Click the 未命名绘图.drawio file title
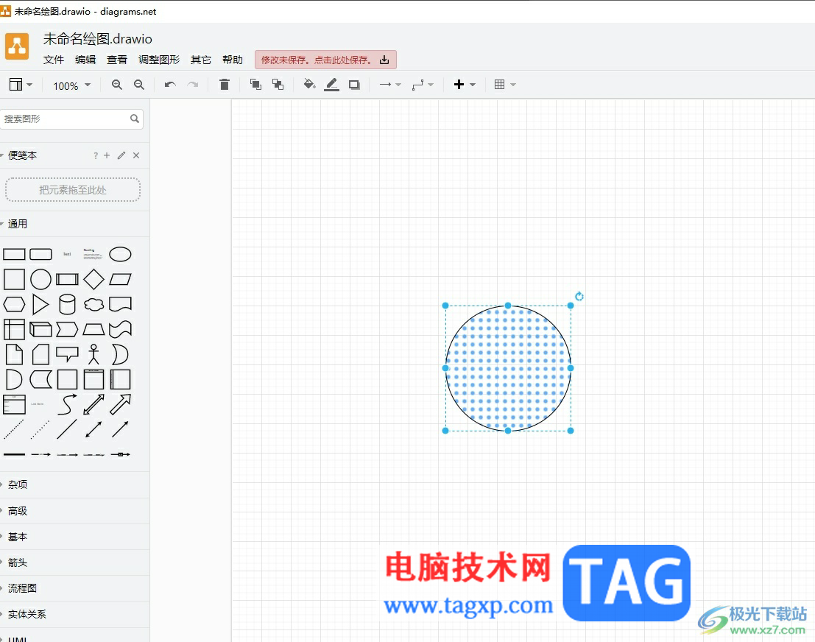Viewport: 815px width, 642px height. coord(98,39)
